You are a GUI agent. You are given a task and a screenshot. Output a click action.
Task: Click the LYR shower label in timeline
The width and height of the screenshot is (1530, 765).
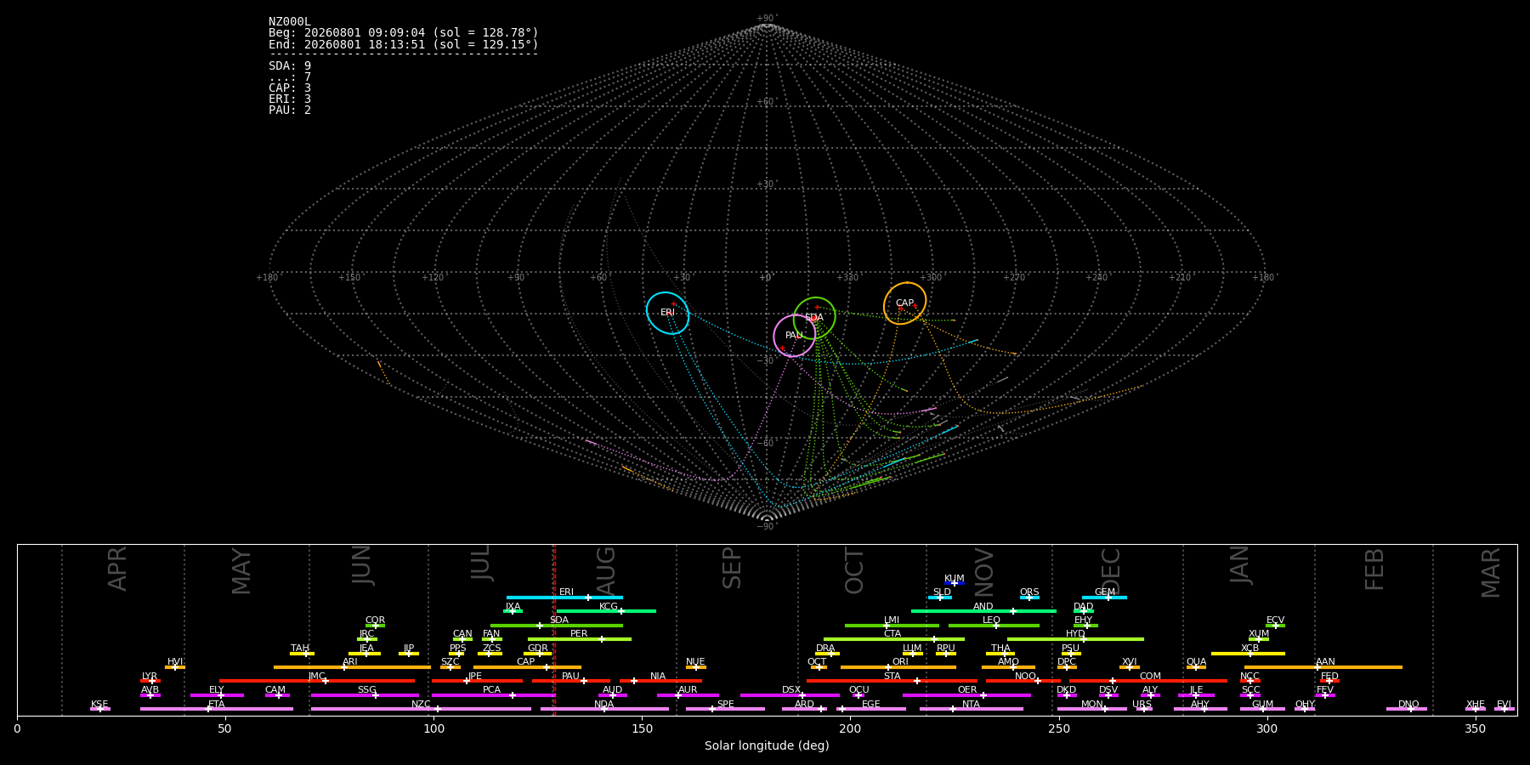tap(150, 677)
